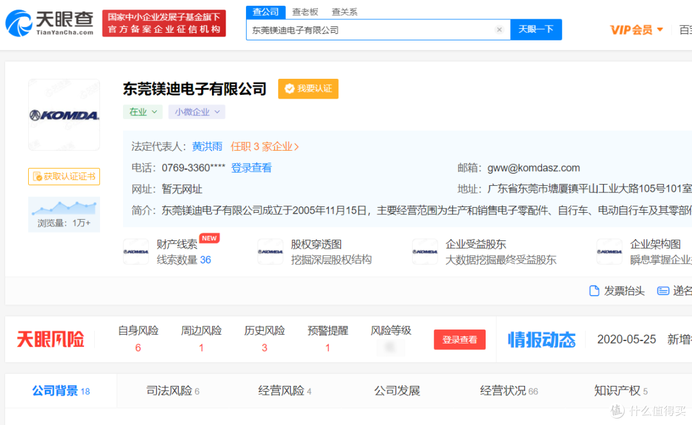Click the company address text
Image resolution: width=692 pixels, height=425 pixels.
(x=589, y=189)
